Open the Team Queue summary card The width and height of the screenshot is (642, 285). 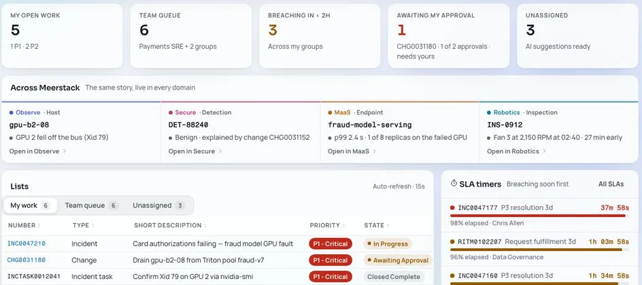click(x=191, y=36)
